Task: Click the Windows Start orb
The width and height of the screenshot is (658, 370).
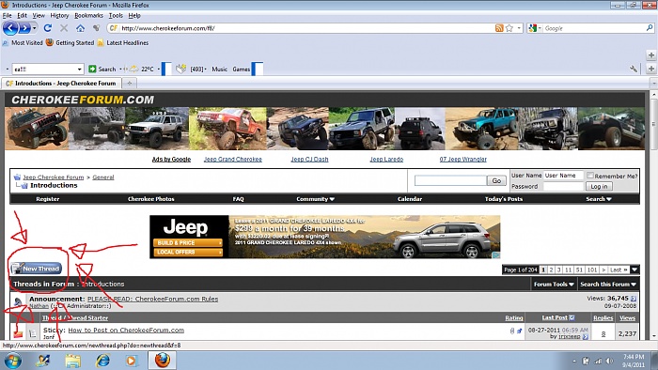Action: 12,361
